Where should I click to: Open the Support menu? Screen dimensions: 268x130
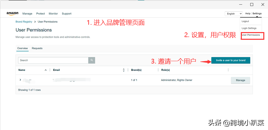(67, 14)
